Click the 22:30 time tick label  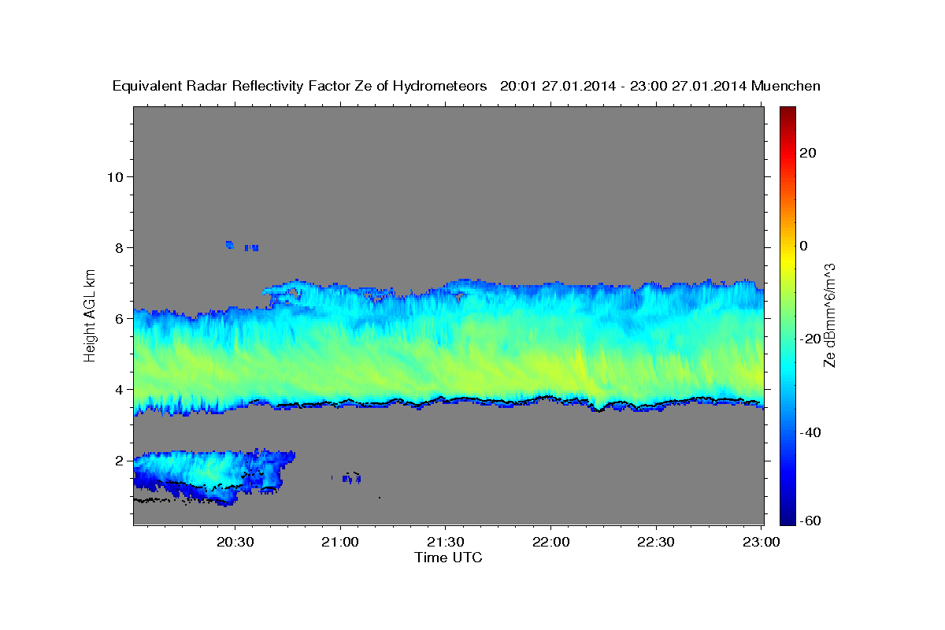(655, 542)
